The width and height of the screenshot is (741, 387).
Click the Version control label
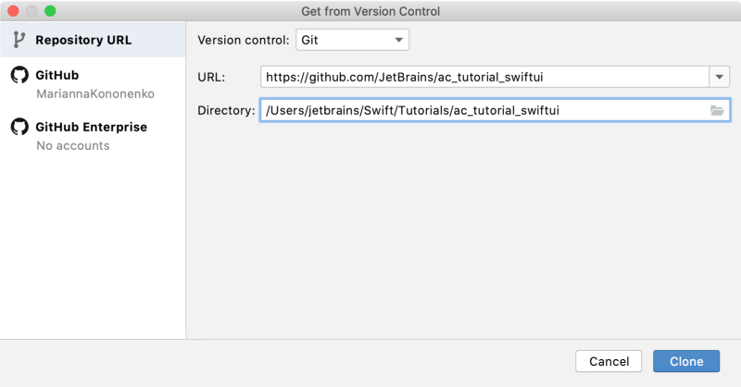tap(244, 40)
